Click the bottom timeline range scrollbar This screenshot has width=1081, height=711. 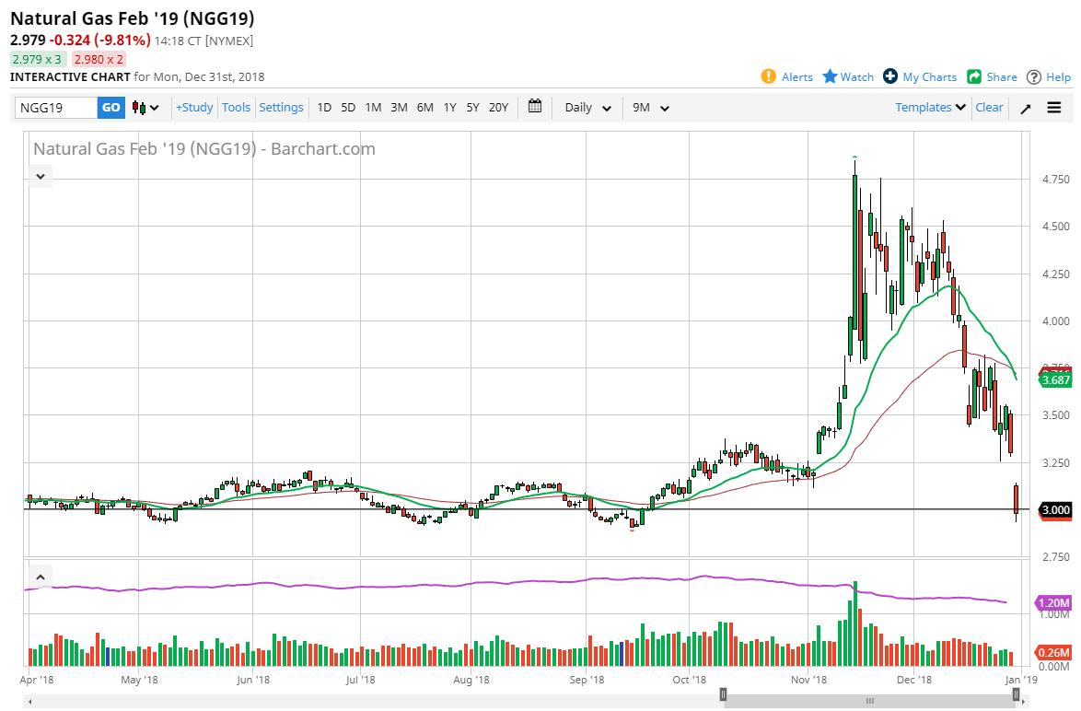(x=869, y=701)
